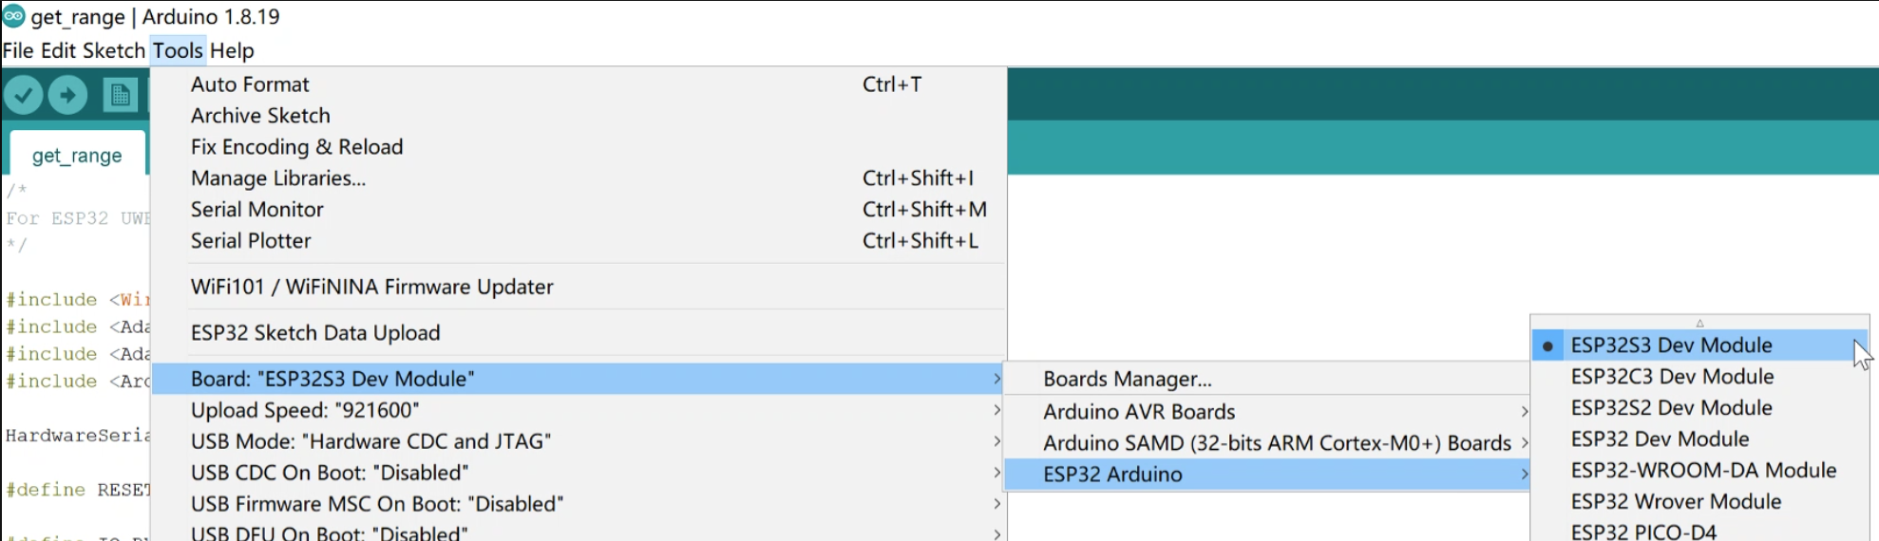The width and height of the screenshot is (1879, 541).
Task: Click the New sketch document icon
Action: [x=120, y=95]
